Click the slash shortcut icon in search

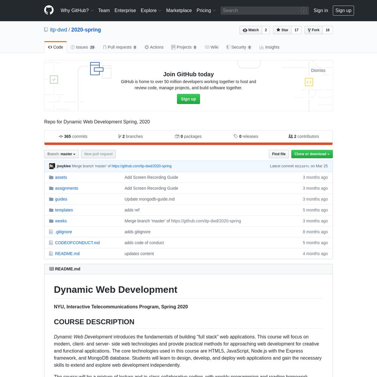(x=303, y=11)
